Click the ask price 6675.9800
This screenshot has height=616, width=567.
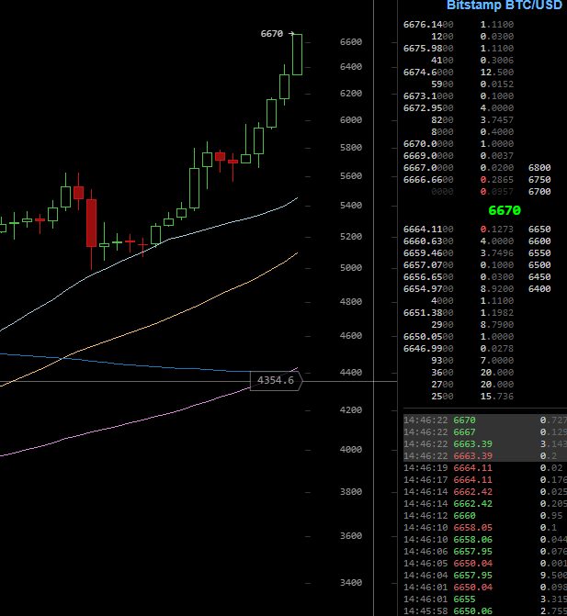coord(428,49)
